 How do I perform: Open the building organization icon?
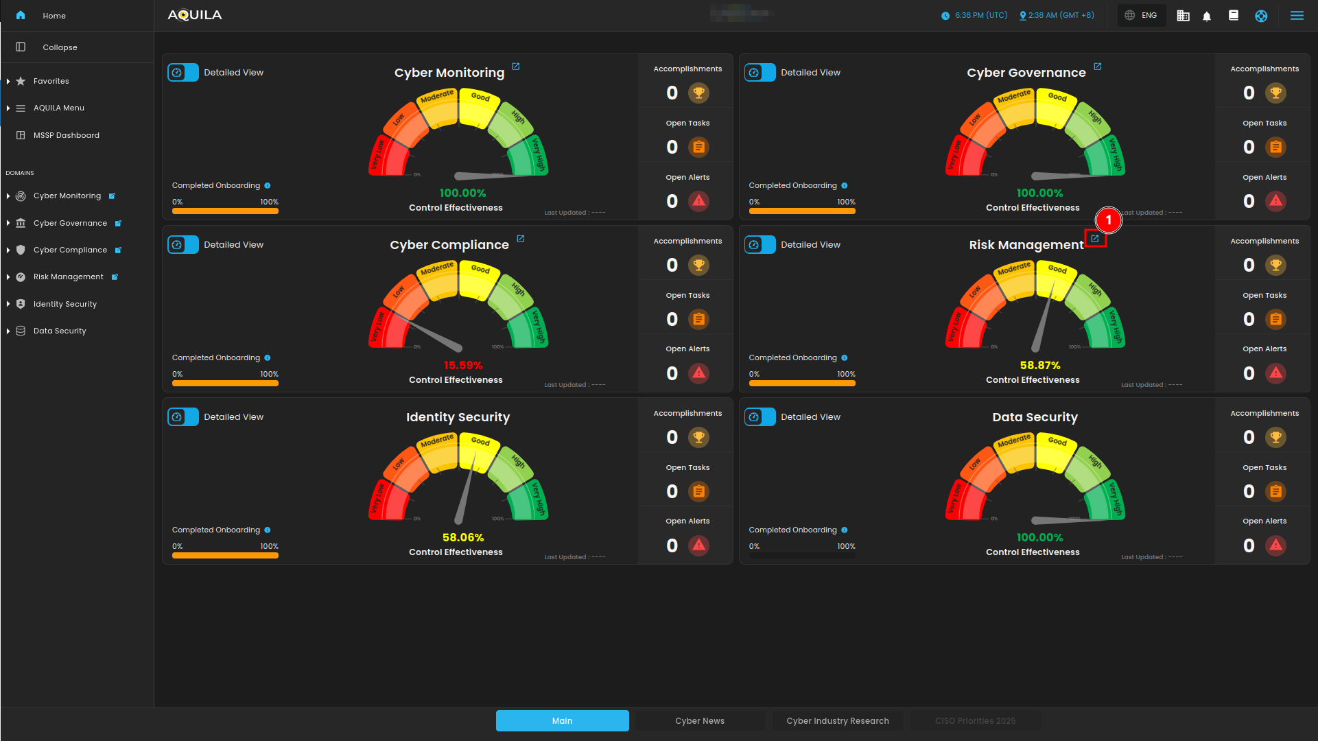pos(1183,16)
